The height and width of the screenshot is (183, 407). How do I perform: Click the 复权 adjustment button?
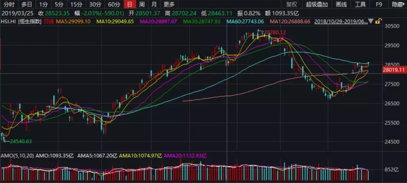(x=291, y=4)
